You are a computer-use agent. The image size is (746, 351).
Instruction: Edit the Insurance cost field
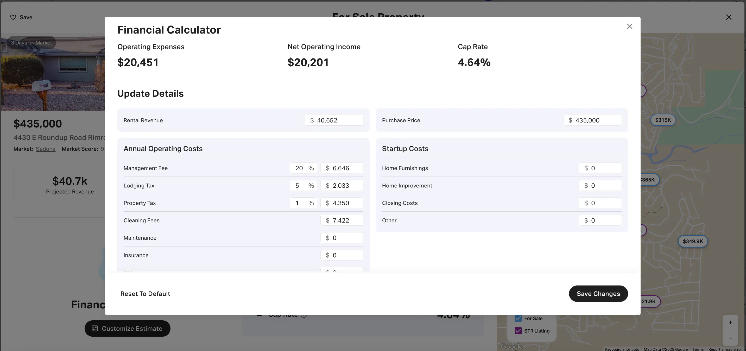[x=342, y=255]
